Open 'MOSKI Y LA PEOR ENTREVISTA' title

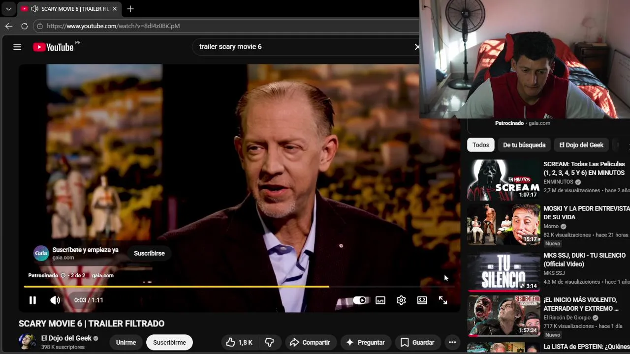(586, 213)
